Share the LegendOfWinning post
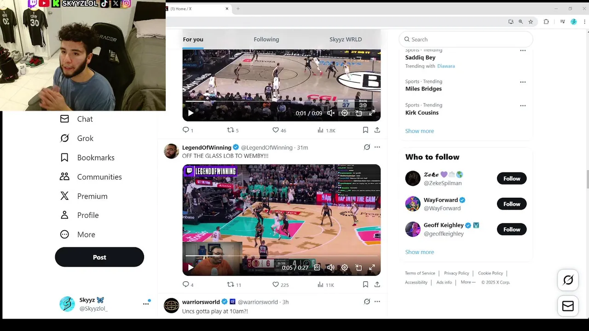 (x=377, y=285)
